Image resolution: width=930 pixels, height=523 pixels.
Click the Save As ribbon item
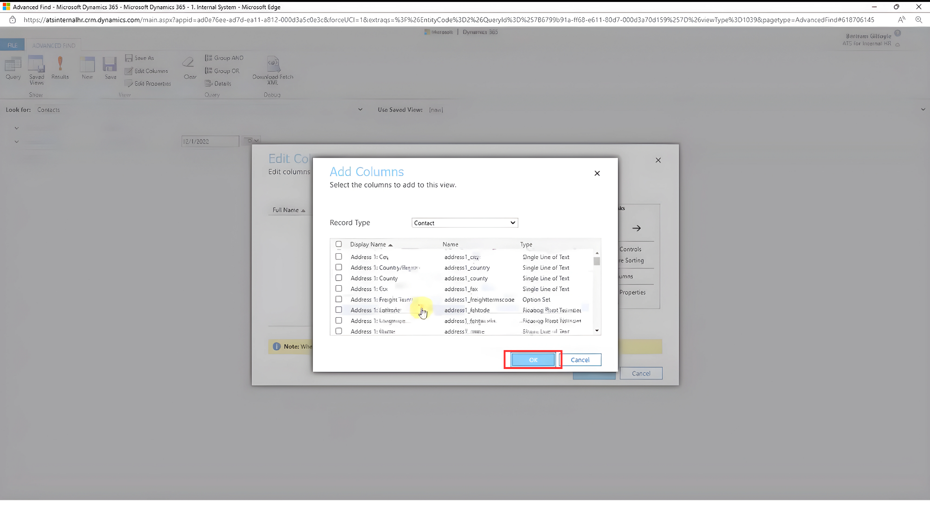[x=139, y=58]
